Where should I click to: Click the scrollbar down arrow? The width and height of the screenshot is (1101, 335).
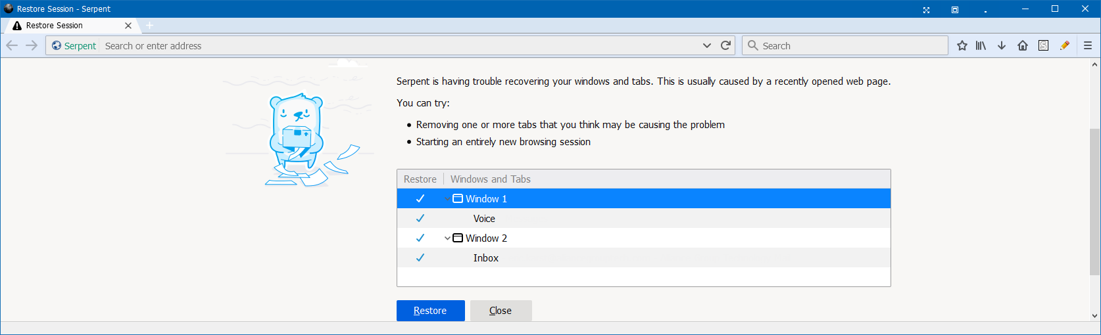[1095, 316]
